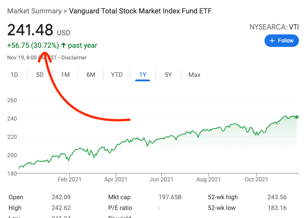Image resolution: width=307 pixels, height=218 pixels.
Task: Click the green up-arrow past year icon
Action: [64, 45]
